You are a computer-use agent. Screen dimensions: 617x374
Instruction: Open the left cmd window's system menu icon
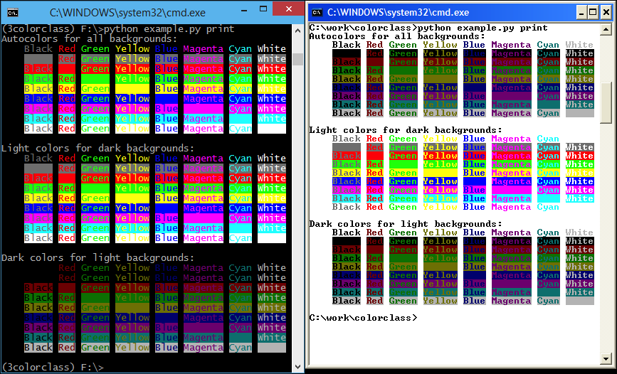click(x=12, y=12)
